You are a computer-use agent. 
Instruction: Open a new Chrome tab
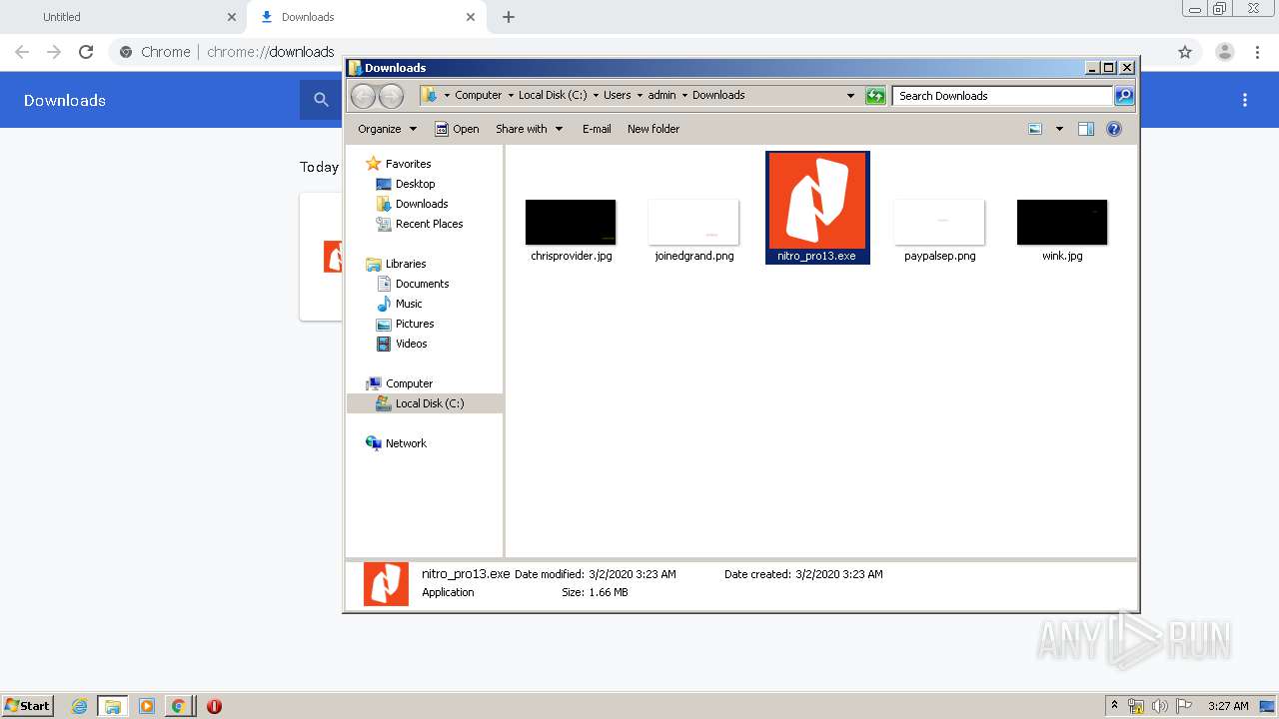[x=509, y=17]
